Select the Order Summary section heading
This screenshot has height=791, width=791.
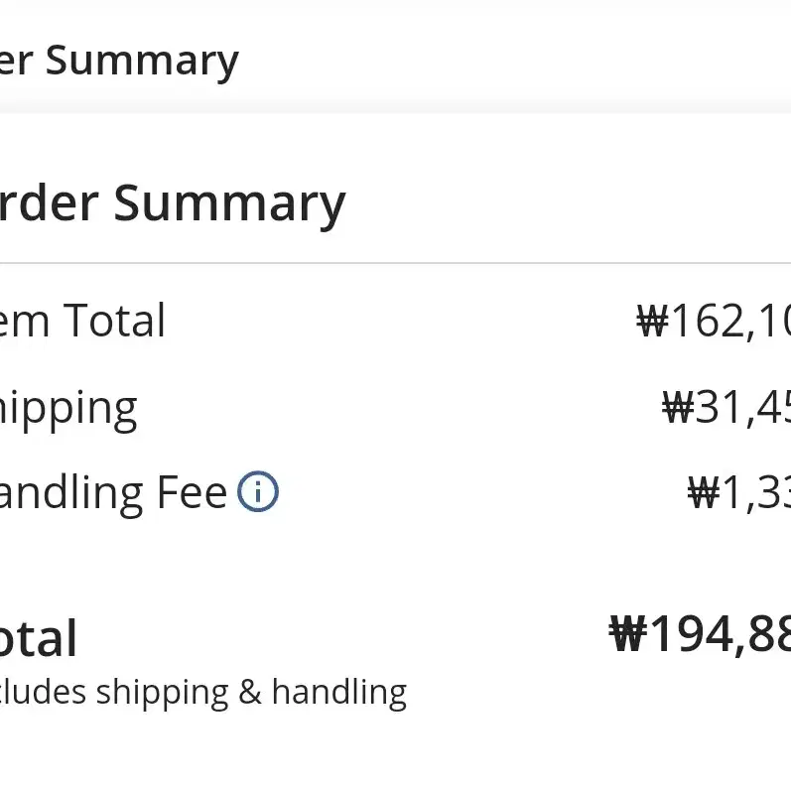point(173,203)
